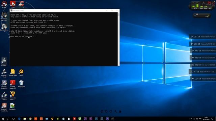This screenshot has height=121, width=216.
Task: Click the I:\ 19.2 GB drive gadget
Action: [x=203, y=65]
